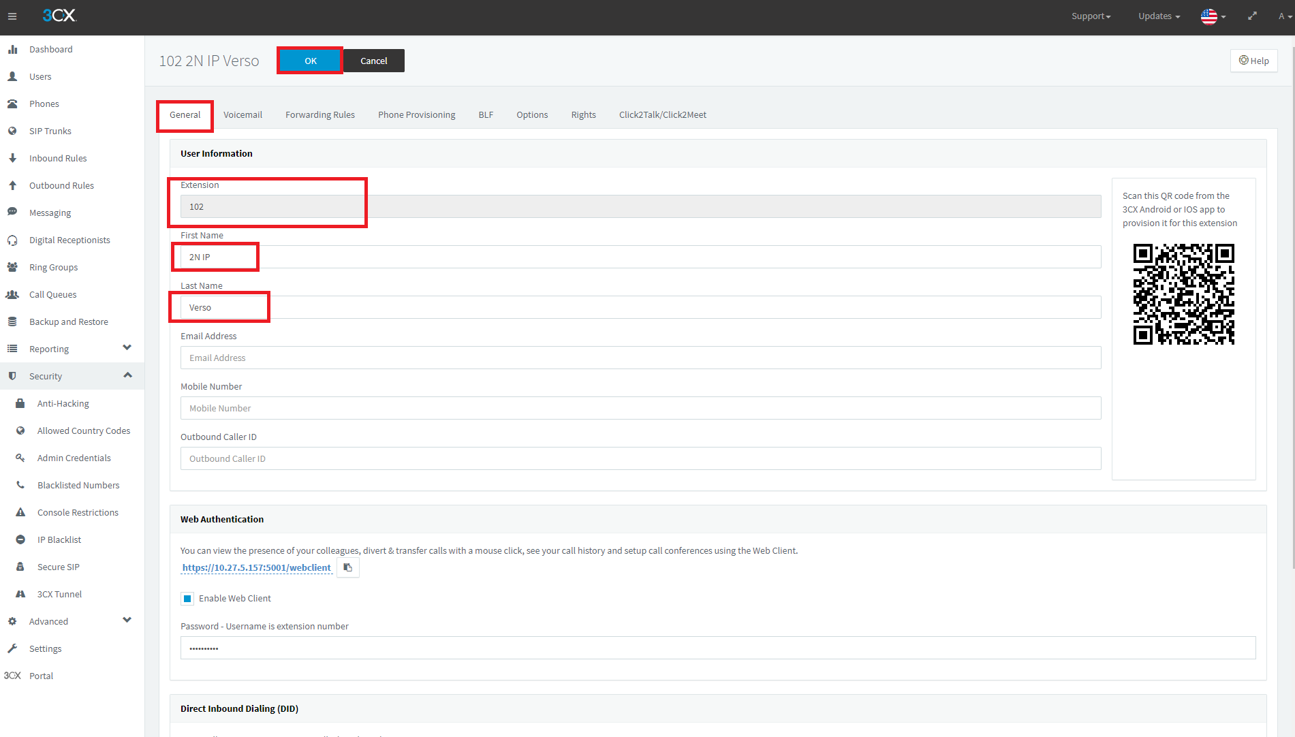The height and width of the screenshot is (737, 1295).
Task: Open Dashboard from the sidebar icon
Action: pos(12,49)
